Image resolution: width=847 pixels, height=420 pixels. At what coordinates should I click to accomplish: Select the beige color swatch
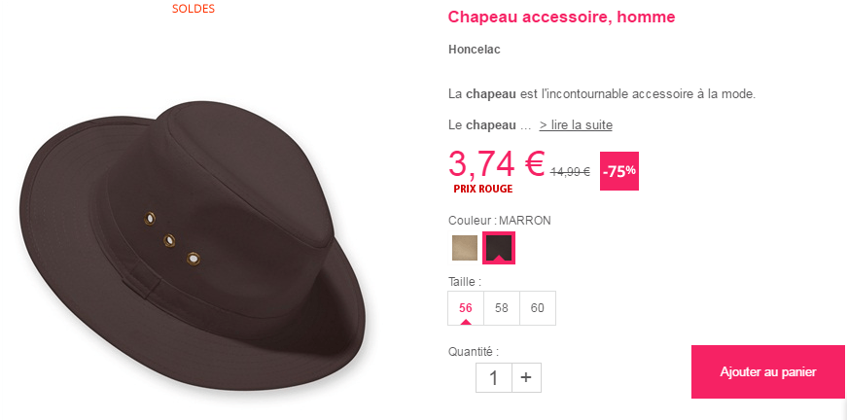[x=465, y=248]
